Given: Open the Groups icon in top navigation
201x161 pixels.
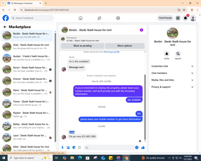Looking at the screenshot, I should point(118,18).
